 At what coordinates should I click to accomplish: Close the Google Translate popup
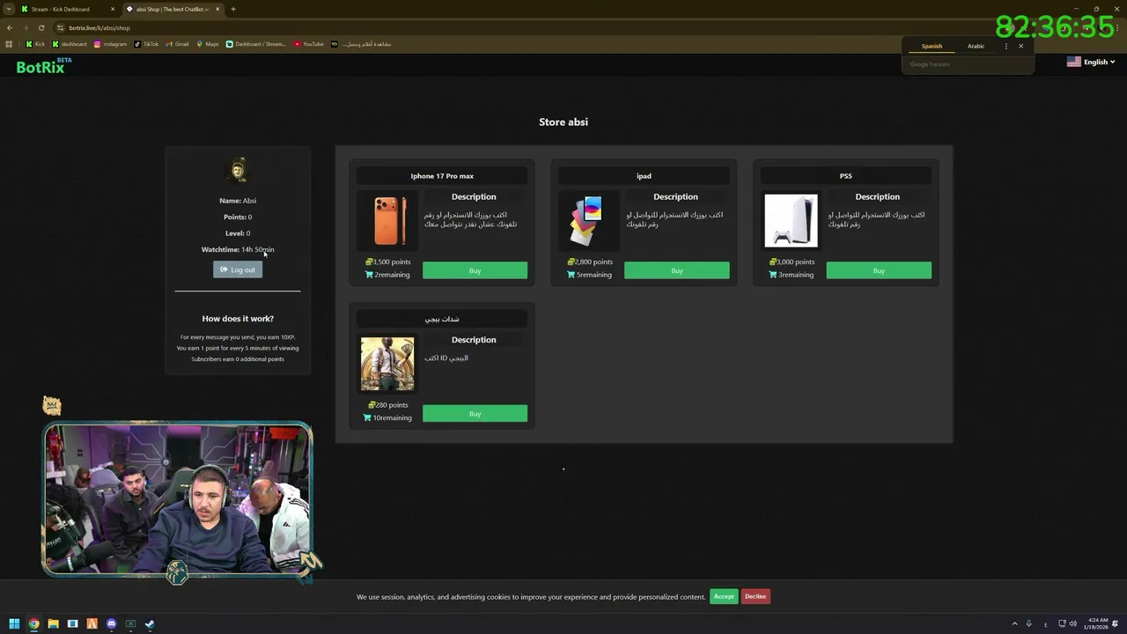click(x=1020, y=46)
